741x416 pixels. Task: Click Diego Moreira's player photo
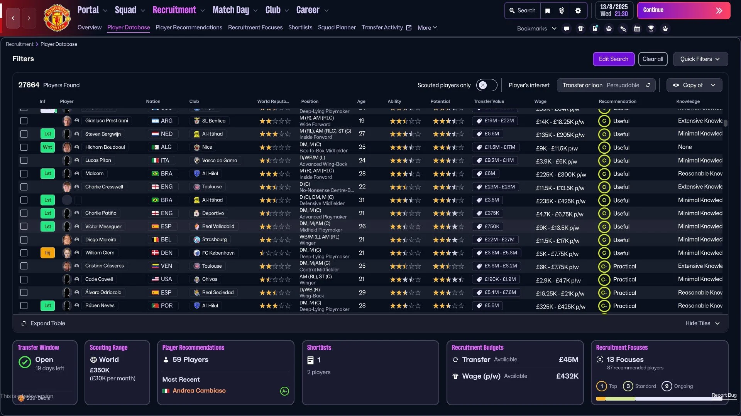[67, 240]
